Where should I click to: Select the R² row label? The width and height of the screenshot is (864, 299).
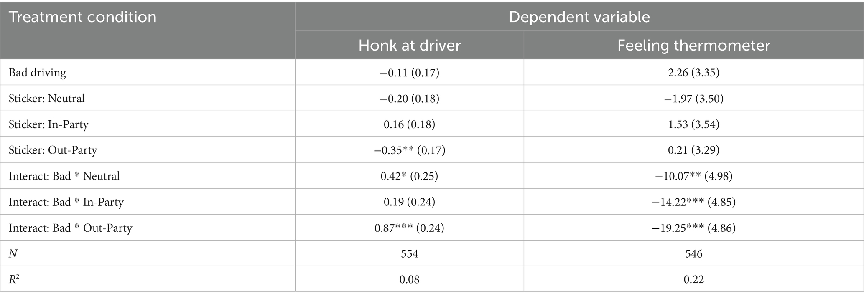click(14, 279)
